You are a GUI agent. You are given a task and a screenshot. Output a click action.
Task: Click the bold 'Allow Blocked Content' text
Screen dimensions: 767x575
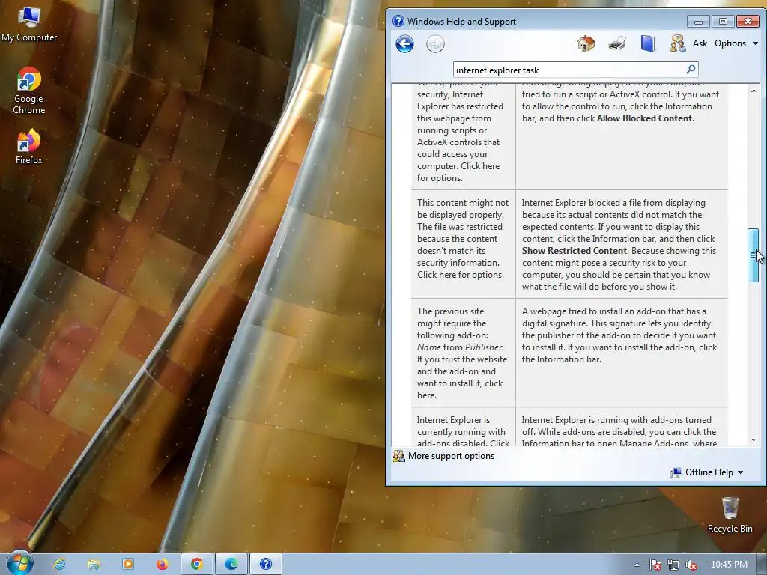pos(644,118)
